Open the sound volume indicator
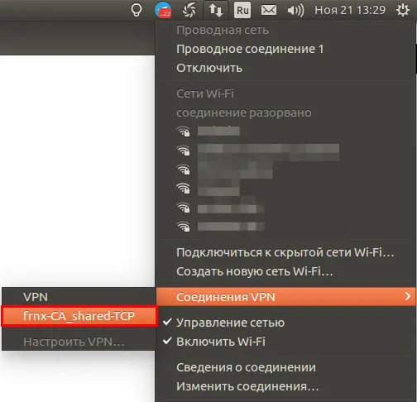The image size is (417, 402). click(x=295, y=10)
